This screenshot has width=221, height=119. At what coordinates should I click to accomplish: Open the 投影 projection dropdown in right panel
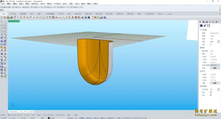click(219, 41)
